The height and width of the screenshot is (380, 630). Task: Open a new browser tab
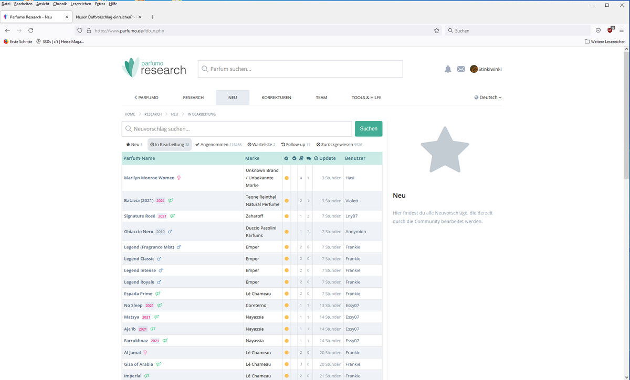click(x=152, y=17)
